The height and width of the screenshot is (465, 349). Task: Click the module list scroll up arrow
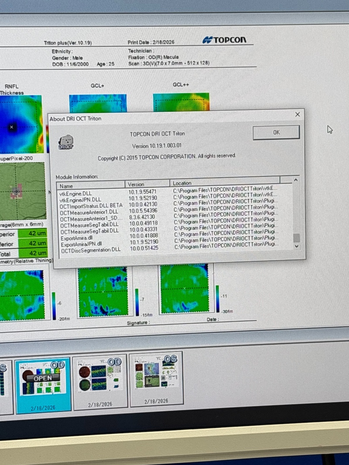coord(296,180)
